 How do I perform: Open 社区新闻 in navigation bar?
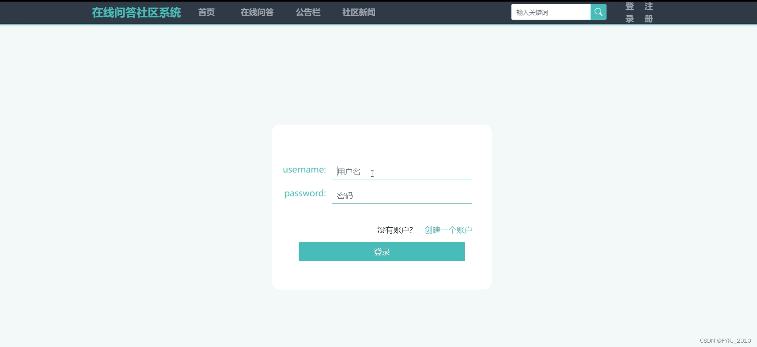[359, 12]
